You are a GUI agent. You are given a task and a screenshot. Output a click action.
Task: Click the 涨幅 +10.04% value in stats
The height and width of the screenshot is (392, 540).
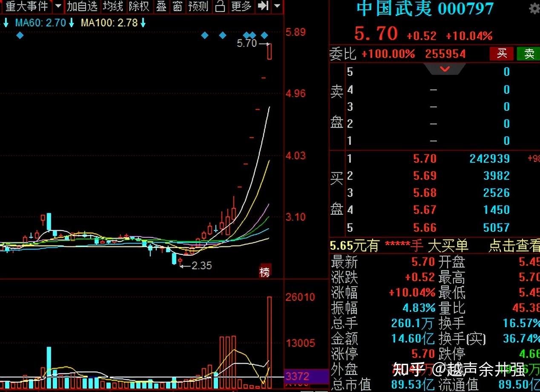412,293
